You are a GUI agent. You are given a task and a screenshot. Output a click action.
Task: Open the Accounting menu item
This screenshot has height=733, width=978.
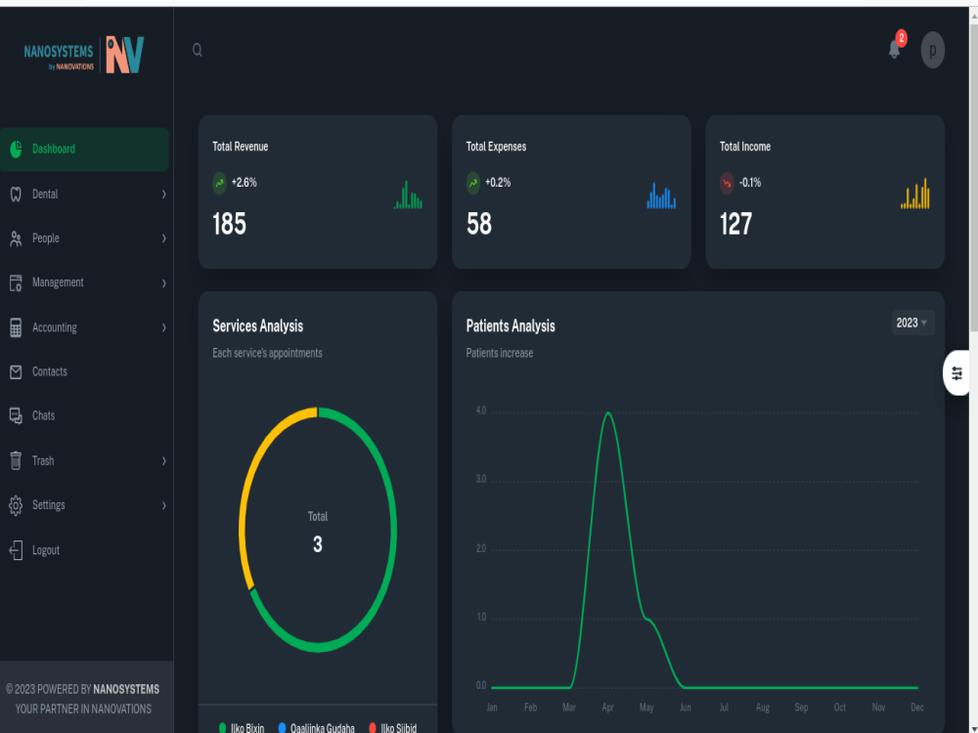[x=84, y=327]
